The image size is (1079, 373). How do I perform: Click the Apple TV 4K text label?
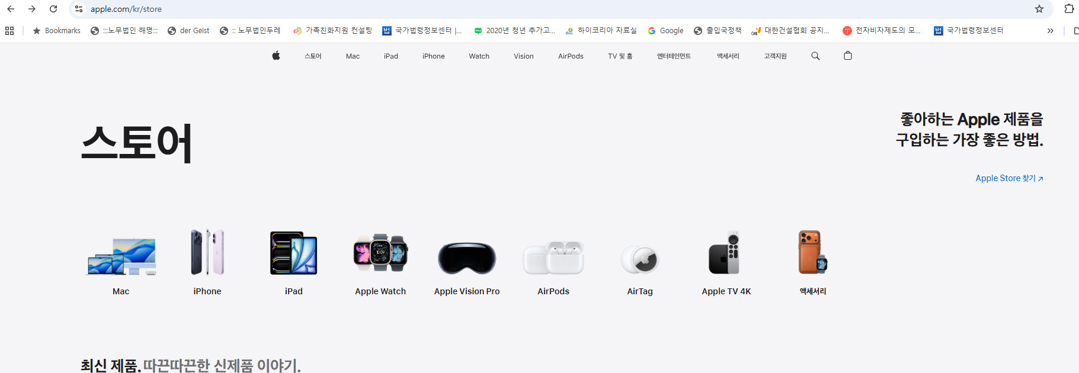726,291
